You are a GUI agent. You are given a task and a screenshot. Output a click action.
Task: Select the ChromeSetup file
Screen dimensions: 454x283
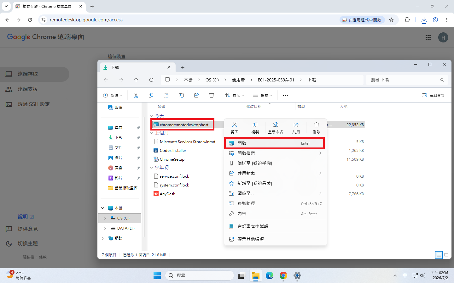[x=172, y=159]
